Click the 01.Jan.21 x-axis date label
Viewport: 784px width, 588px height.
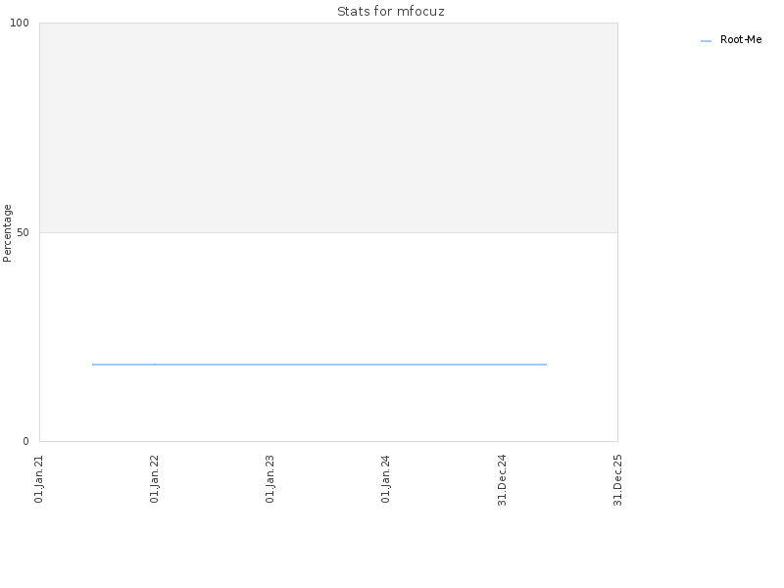coord(39,479)
